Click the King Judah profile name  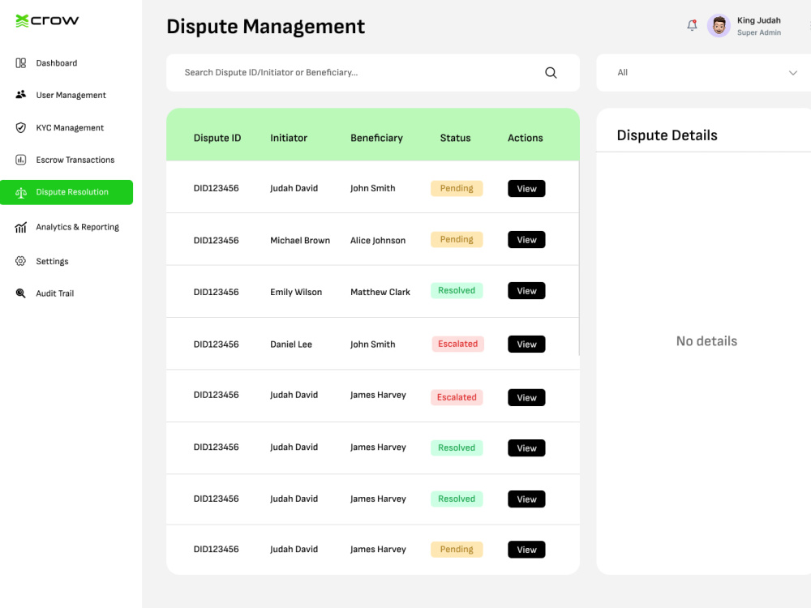(x=759, y=20)
